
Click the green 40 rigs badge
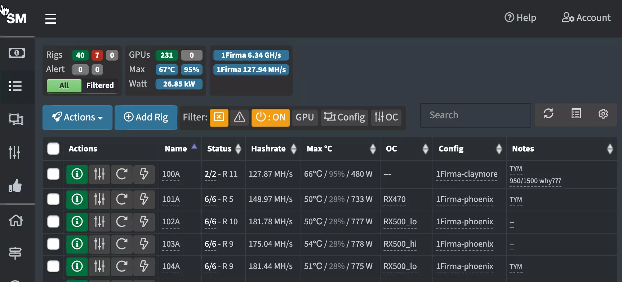[80, 55]
